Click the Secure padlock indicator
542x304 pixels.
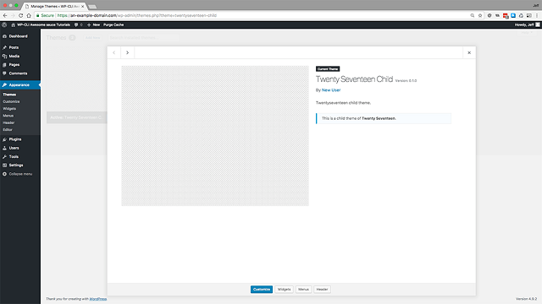(45, 15)
